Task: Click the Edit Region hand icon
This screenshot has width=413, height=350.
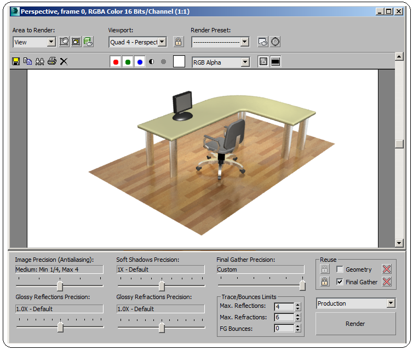Action: (64, 42)
